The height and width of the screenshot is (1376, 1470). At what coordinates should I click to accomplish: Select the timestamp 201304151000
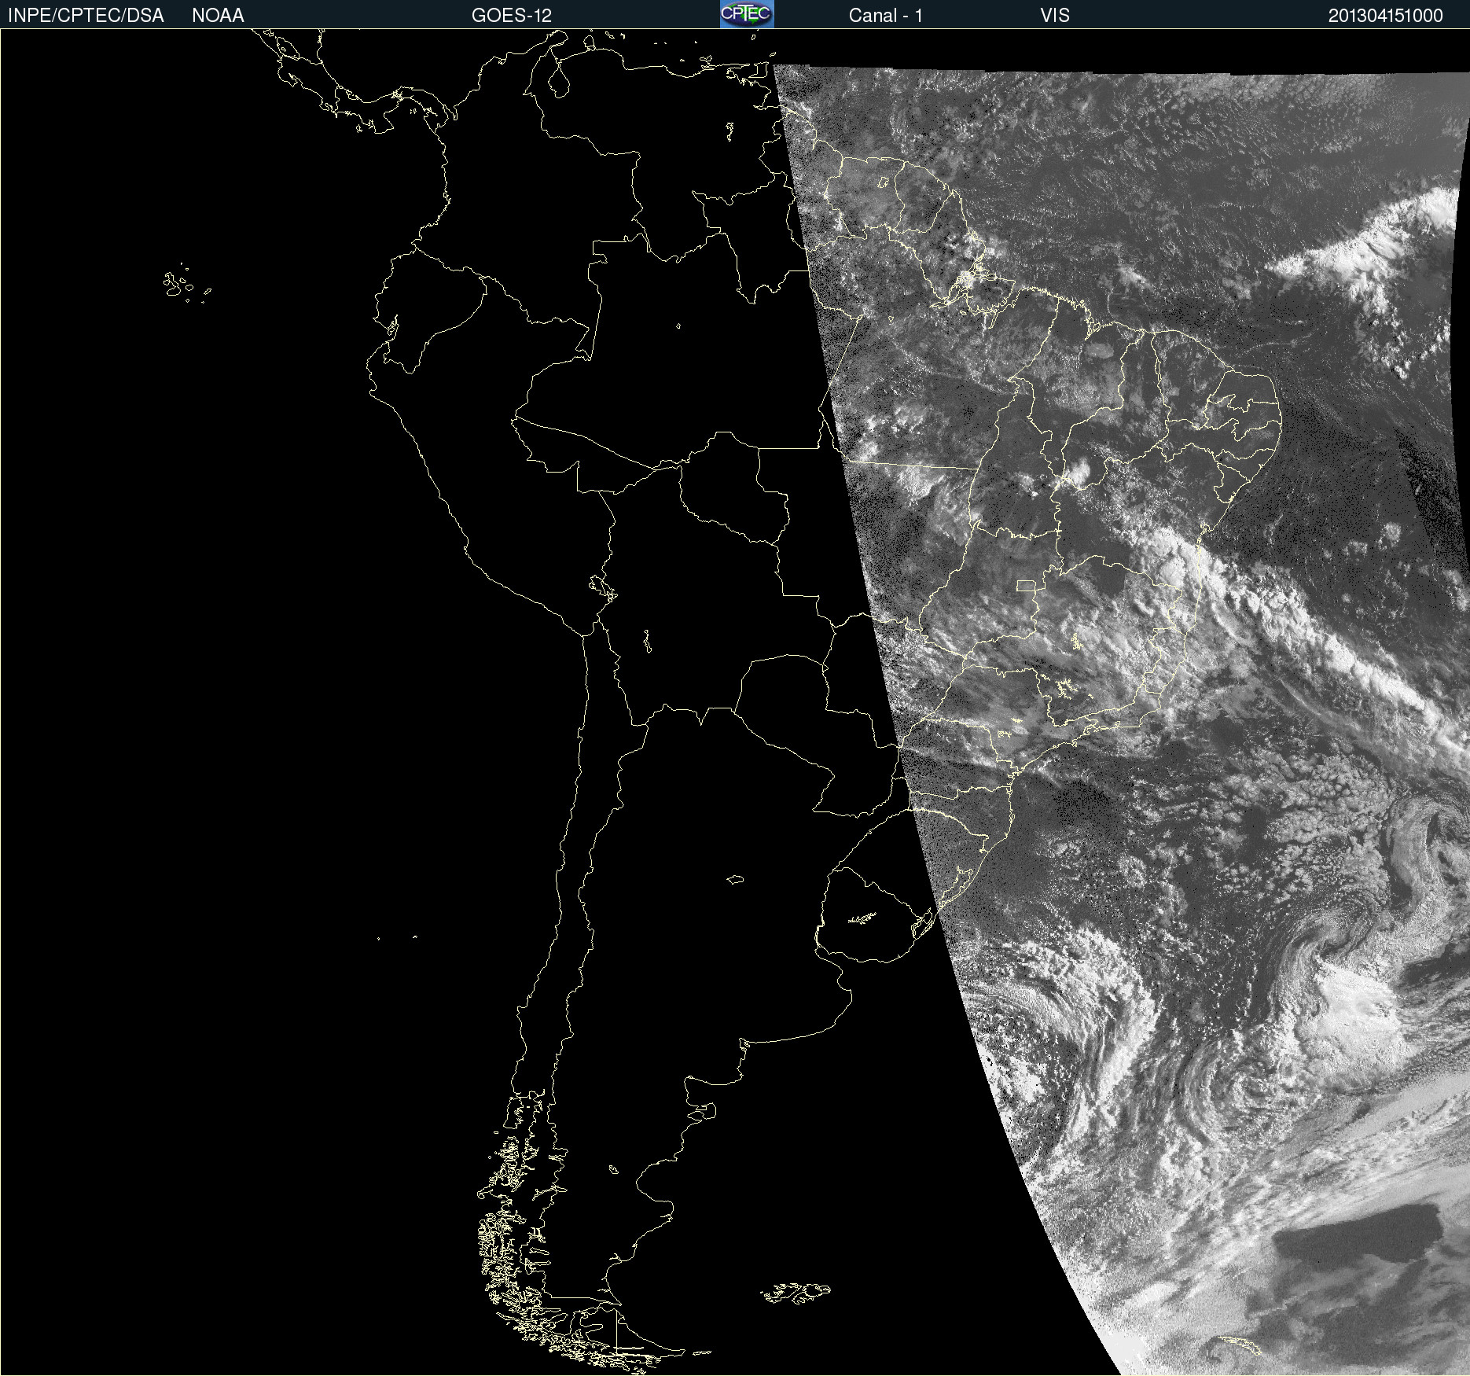pyautogui.click(x=1386, y=16)
